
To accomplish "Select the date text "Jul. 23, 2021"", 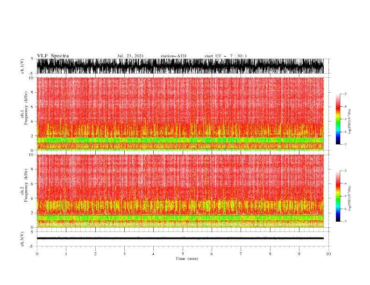I will [x=130, y=56].
